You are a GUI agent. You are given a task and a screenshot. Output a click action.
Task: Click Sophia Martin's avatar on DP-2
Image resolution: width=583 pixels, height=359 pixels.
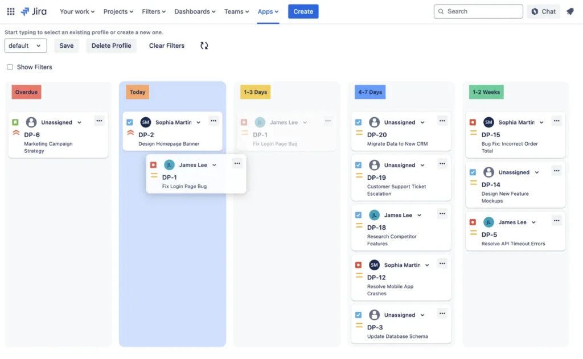[146, 122]
